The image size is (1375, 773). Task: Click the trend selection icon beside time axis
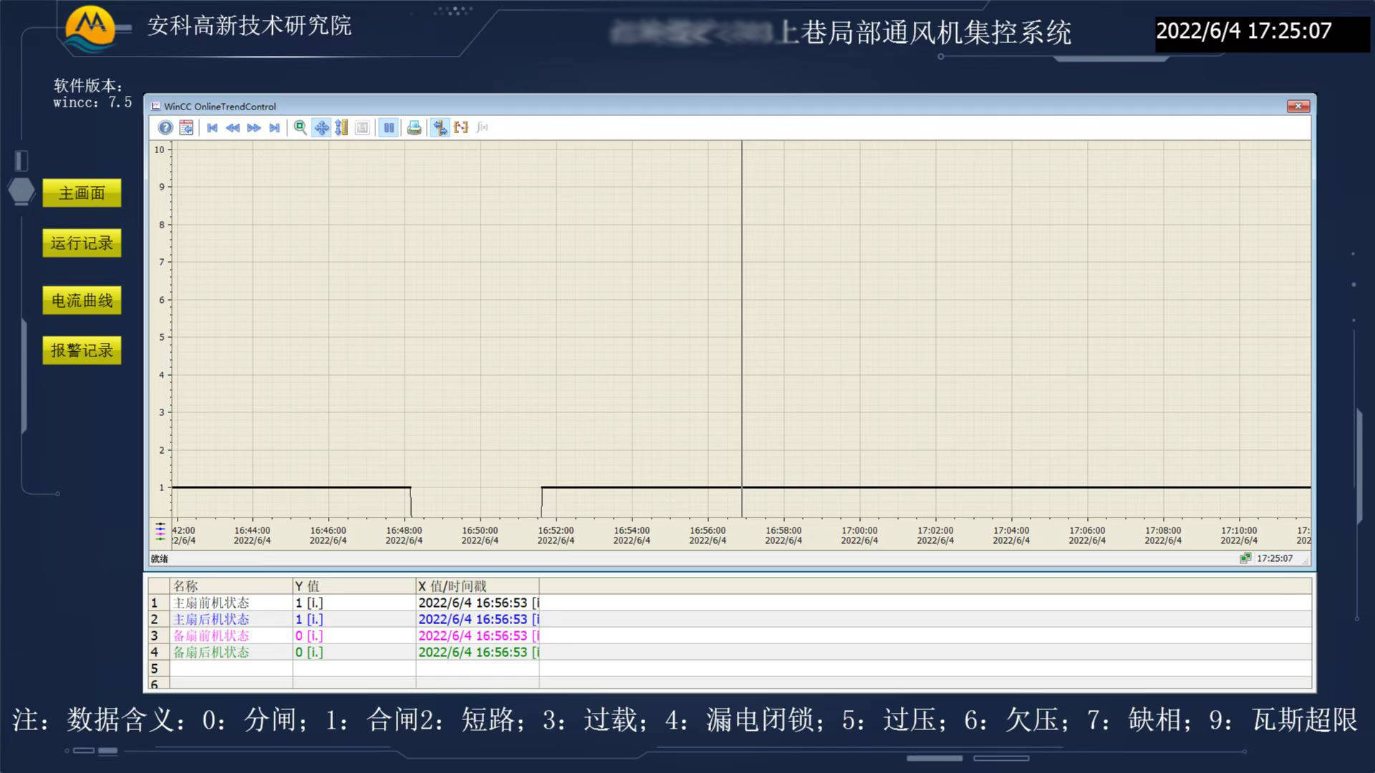pos(160,532)
